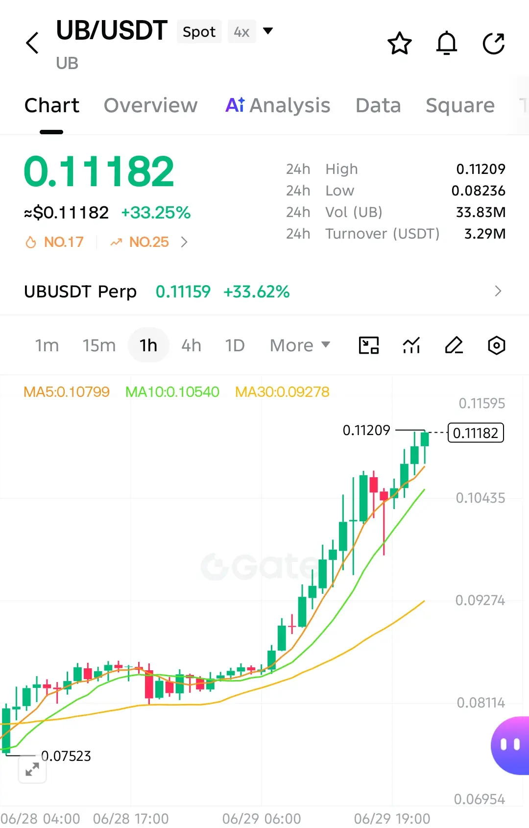The height and width of the screenshot is (828, 529).
Task: Tap the MA30:0.09278 indicator label
Action: pyautogui.click(x=282, y=392)
